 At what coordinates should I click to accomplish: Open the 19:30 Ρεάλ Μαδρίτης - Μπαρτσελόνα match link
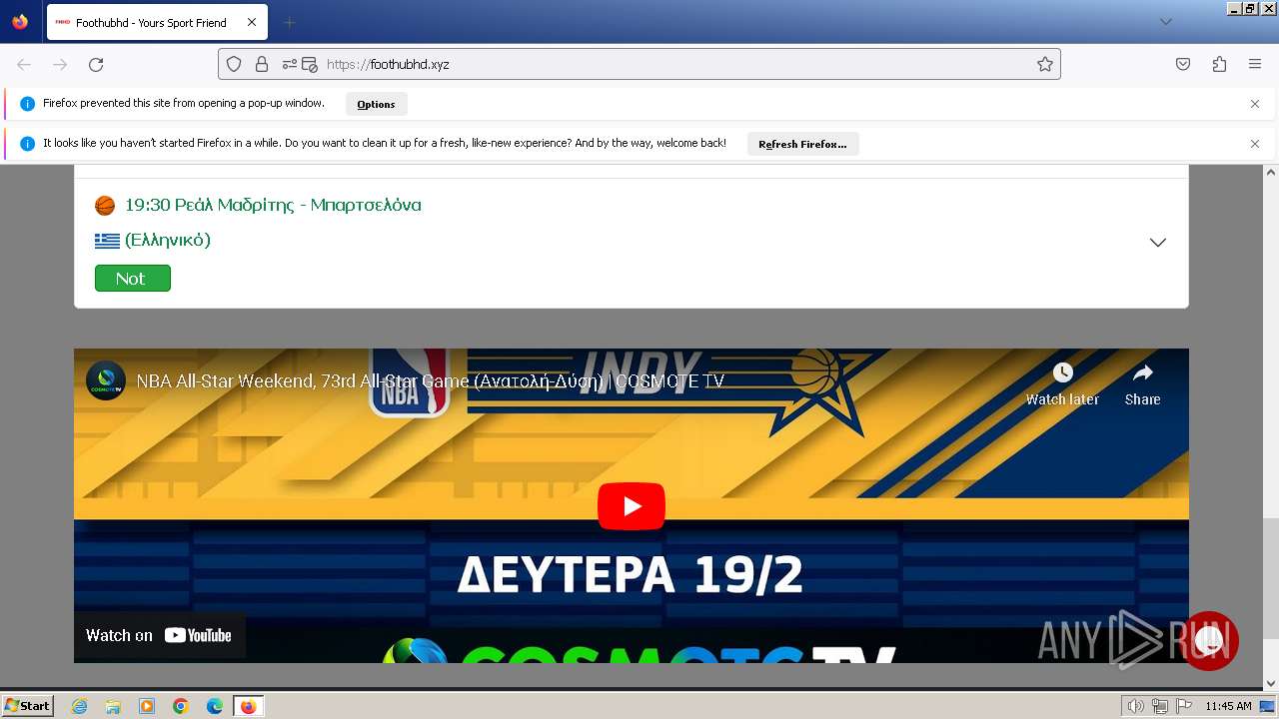tap(273, 205)
